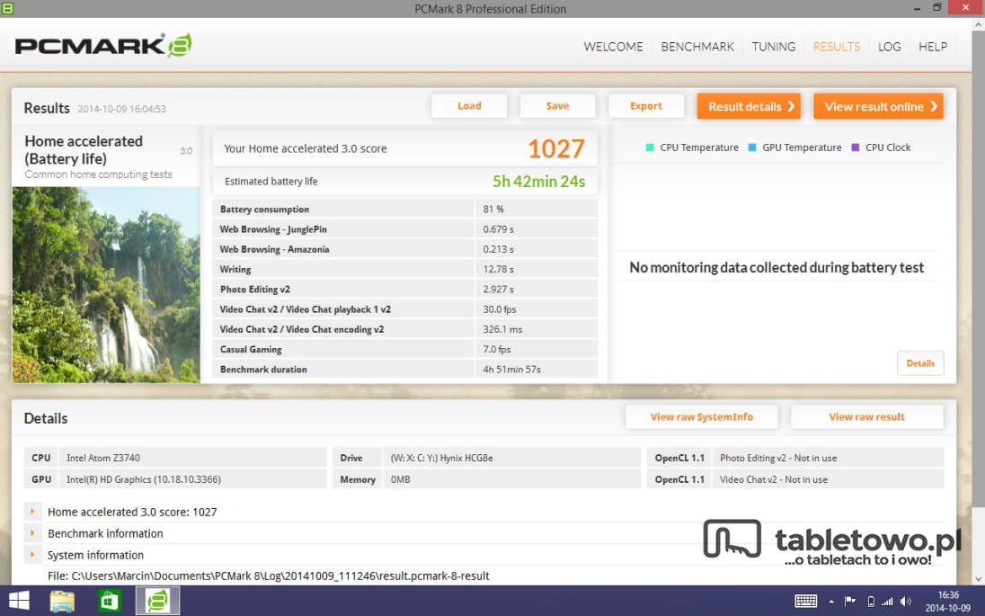Click the Intel Atom Z3740 CPU value

pos(103,458)
